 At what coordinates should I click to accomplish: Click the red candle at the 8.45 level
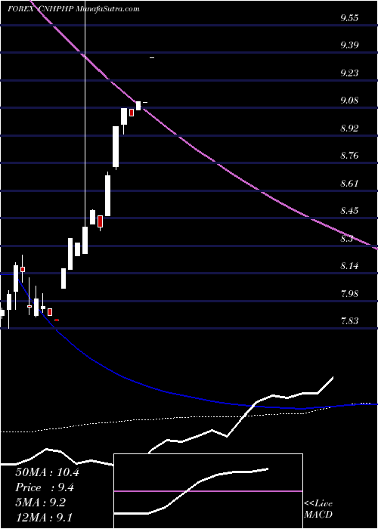[x=101, y=222]
